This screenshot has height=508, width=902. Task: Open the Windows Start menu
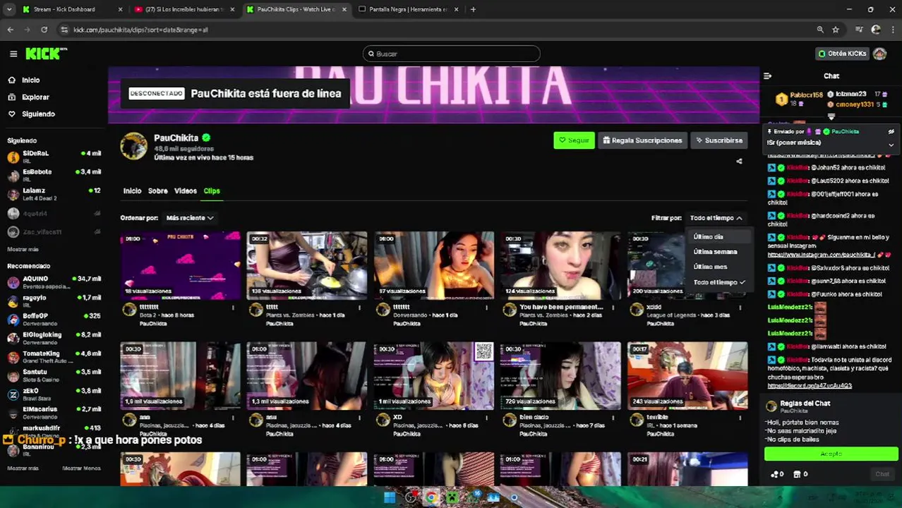pyautogui.click(x=389, y=497)
